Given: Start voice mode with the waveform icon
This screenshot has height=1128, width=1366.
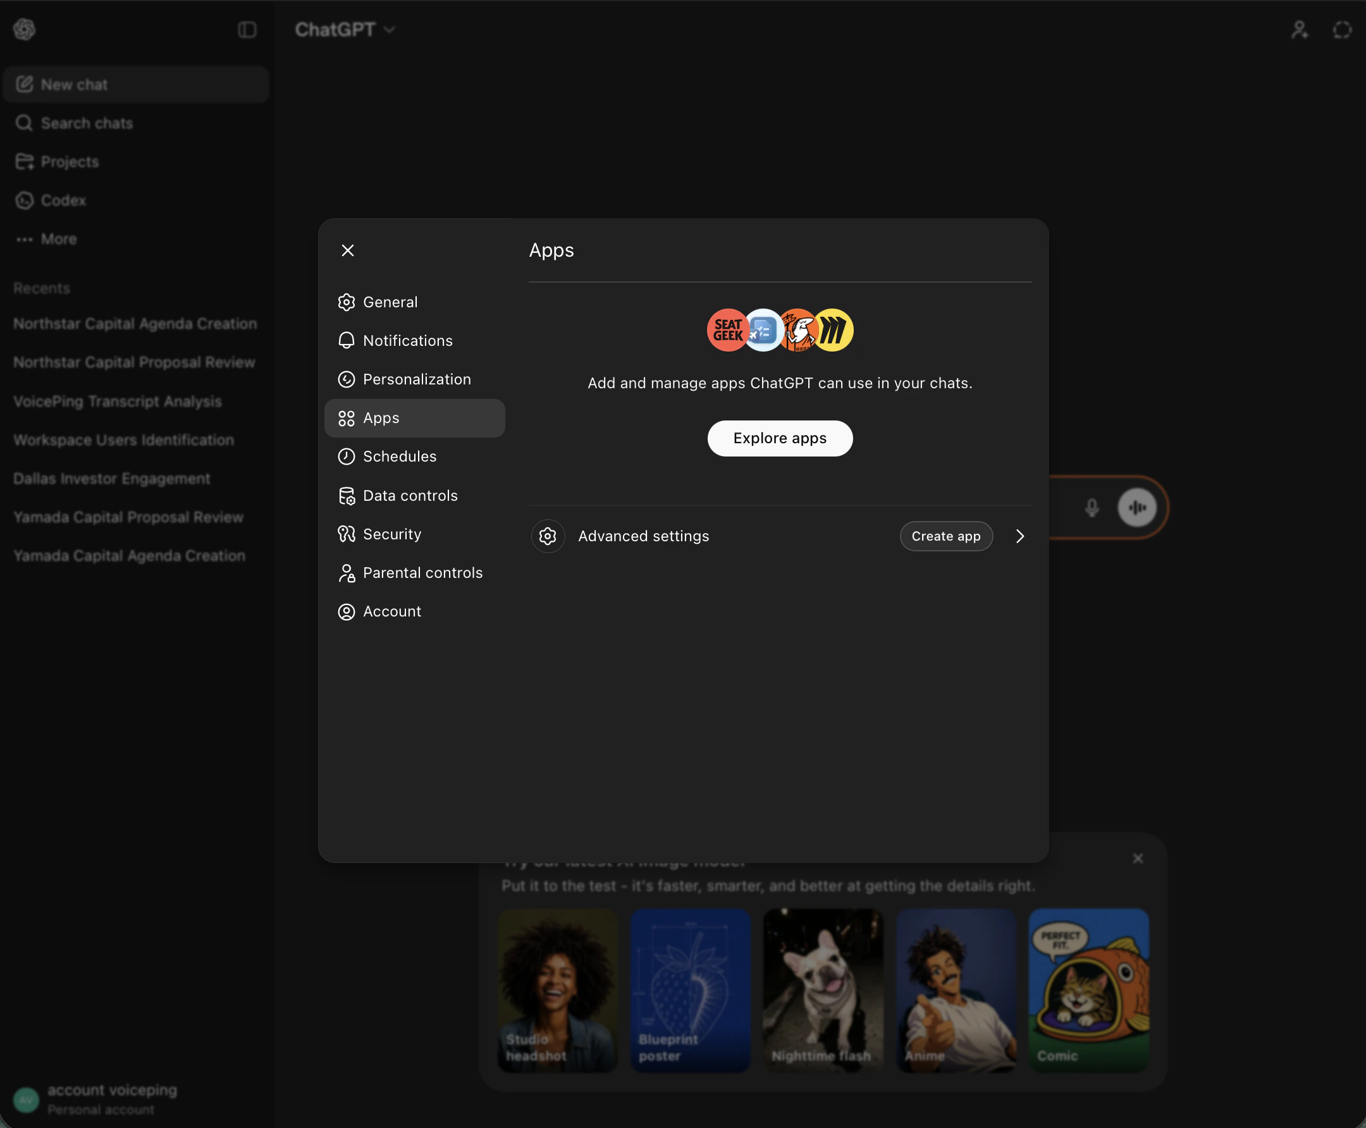Looking at the screenshot, I should [1136, 508].
